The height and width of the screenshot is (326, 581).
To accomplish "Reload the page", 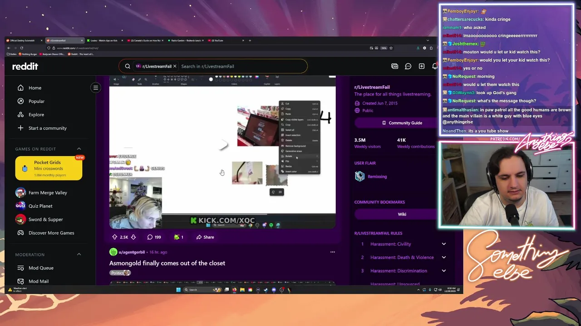I will [x=22, y=48].
